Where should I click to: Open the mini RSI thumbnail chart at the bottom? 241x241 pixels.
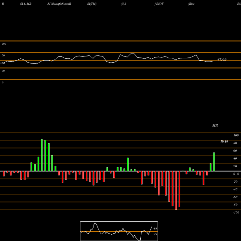click(x=119, y=231)
